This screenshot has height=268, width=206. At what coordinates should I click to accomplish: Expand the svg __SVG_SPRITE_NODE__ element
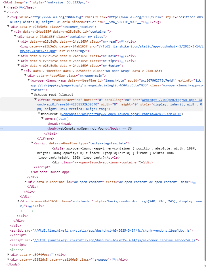[8, 17]
